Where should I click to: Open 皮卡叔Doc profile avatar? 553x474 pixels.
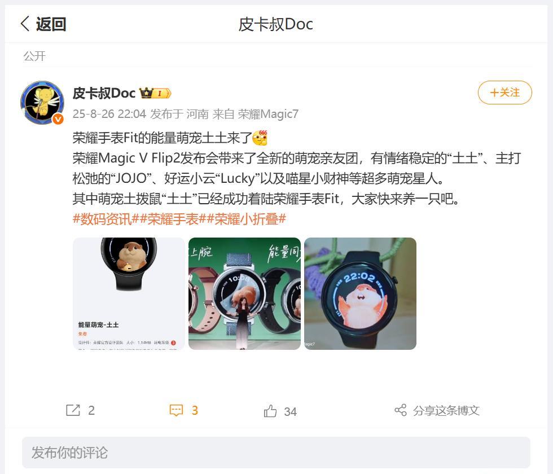pos(42,103)
